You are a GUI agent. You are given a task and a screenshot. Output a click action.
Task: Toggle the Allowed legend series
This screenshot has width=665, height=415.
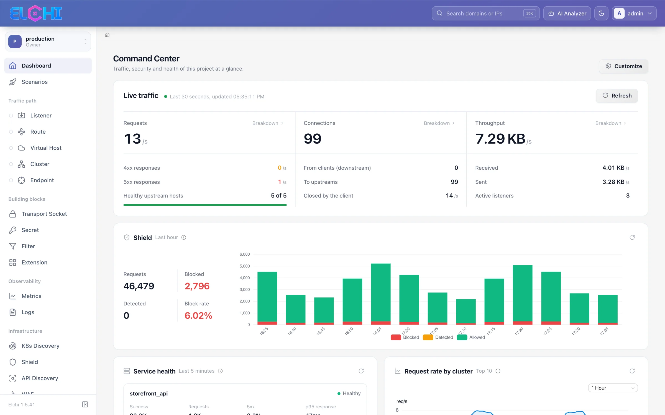point(471,337)
